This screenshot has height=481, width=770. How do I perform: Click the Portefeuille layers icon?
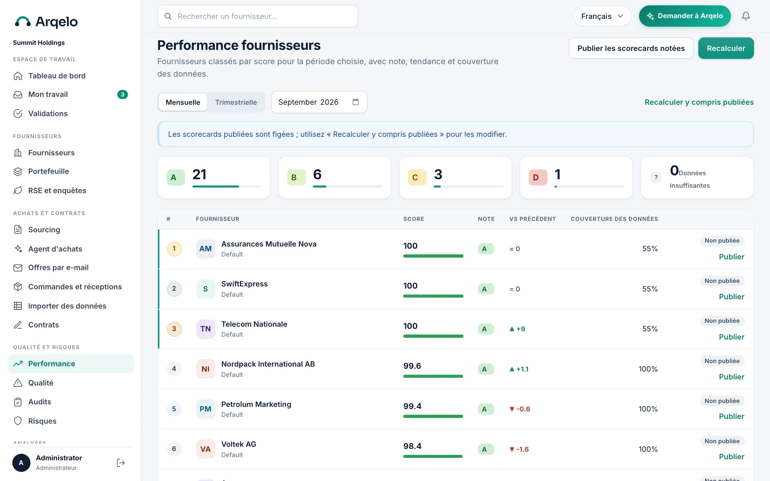[x=18, y=171]
